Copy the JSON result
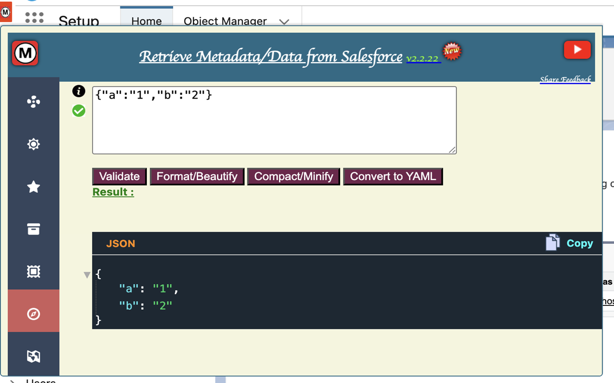Image resolution: width=614 pixels, height=383 pixels. pyautogui.click(x=579, y=243)
